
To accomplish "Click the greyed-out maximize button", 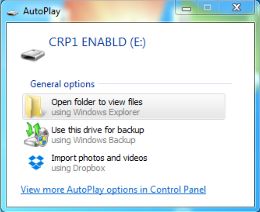I will point(207,8).
